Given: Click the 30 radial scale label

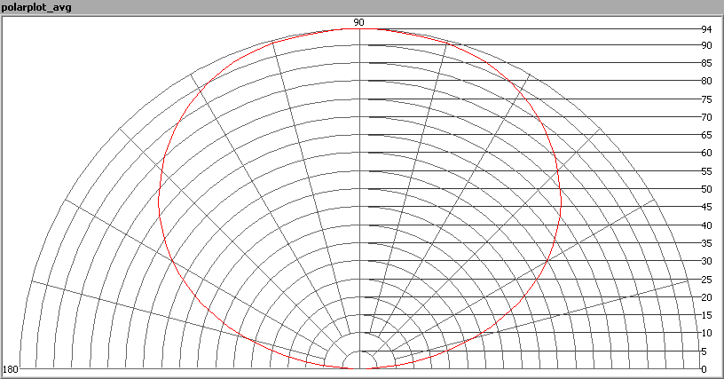Looking at the screenshot, I should 705,261.
